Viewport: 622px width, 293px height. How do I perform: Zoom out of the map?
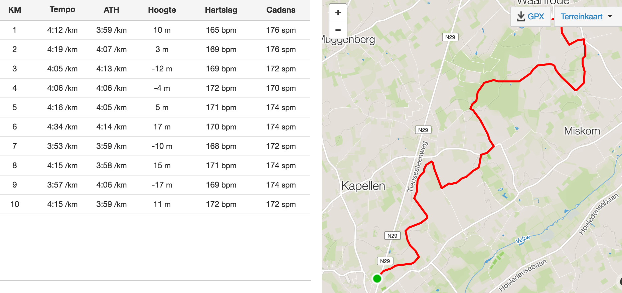[x=338, y=30]
